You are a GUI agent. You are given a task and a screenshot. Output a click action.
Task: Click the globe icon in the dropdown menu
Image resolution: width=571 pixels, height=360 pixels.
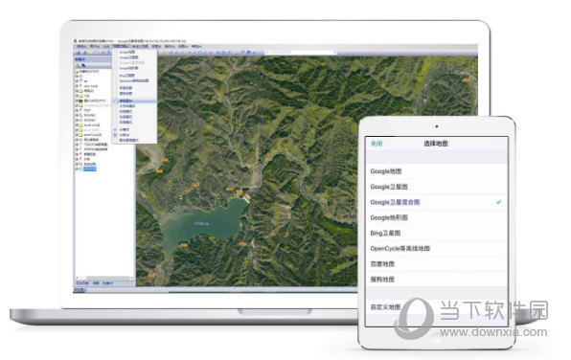115,135
